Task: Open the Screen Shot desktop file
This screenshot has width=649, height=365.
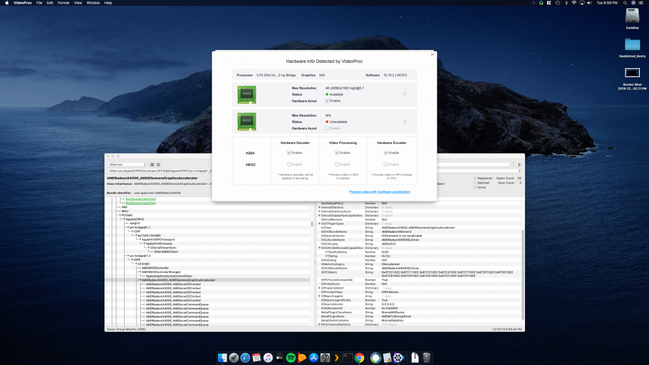Action: tap(632, 73)
